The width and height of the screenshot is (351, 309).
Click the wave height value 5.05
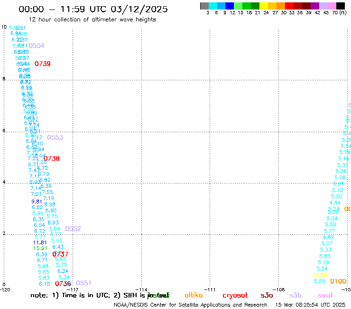(57, 241)
